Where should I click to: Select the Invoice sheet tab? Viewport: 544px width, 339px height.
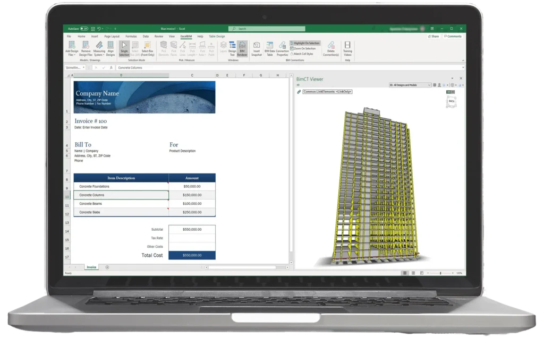[91, 267]
